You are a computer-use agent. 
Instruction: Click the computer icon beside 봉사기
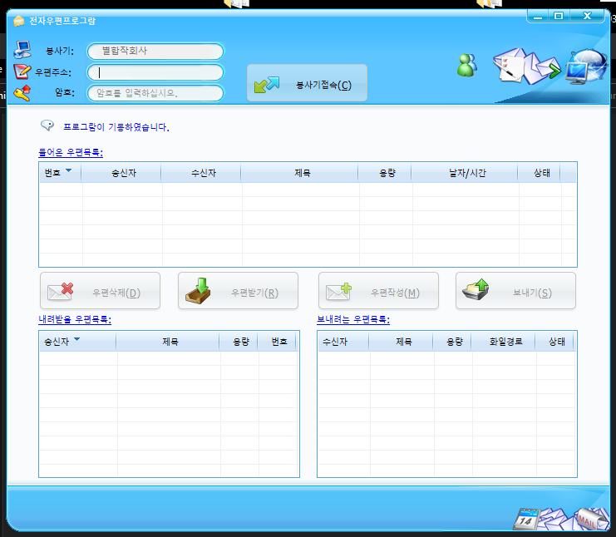22,51
